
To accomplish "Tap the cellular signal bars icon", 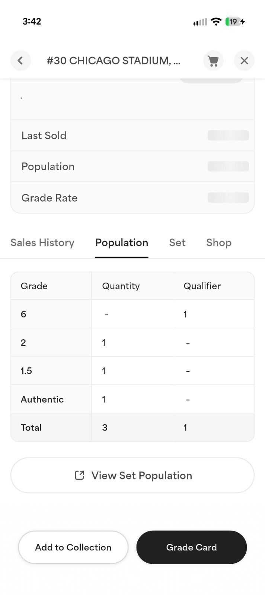I will click(200, 22).
